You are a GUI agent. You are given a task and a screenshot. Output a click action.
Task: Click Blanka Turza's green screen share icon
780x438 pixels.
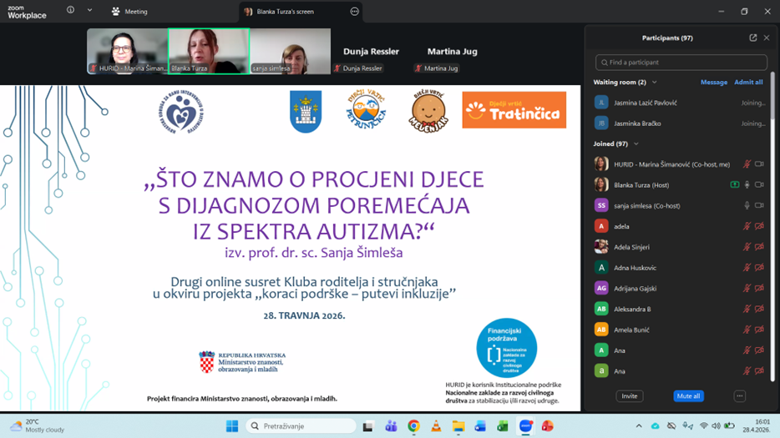(x=734, y=185)
